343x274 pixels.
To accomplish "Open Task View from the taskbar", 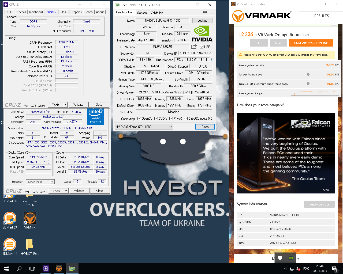I will tap(32, 269).
